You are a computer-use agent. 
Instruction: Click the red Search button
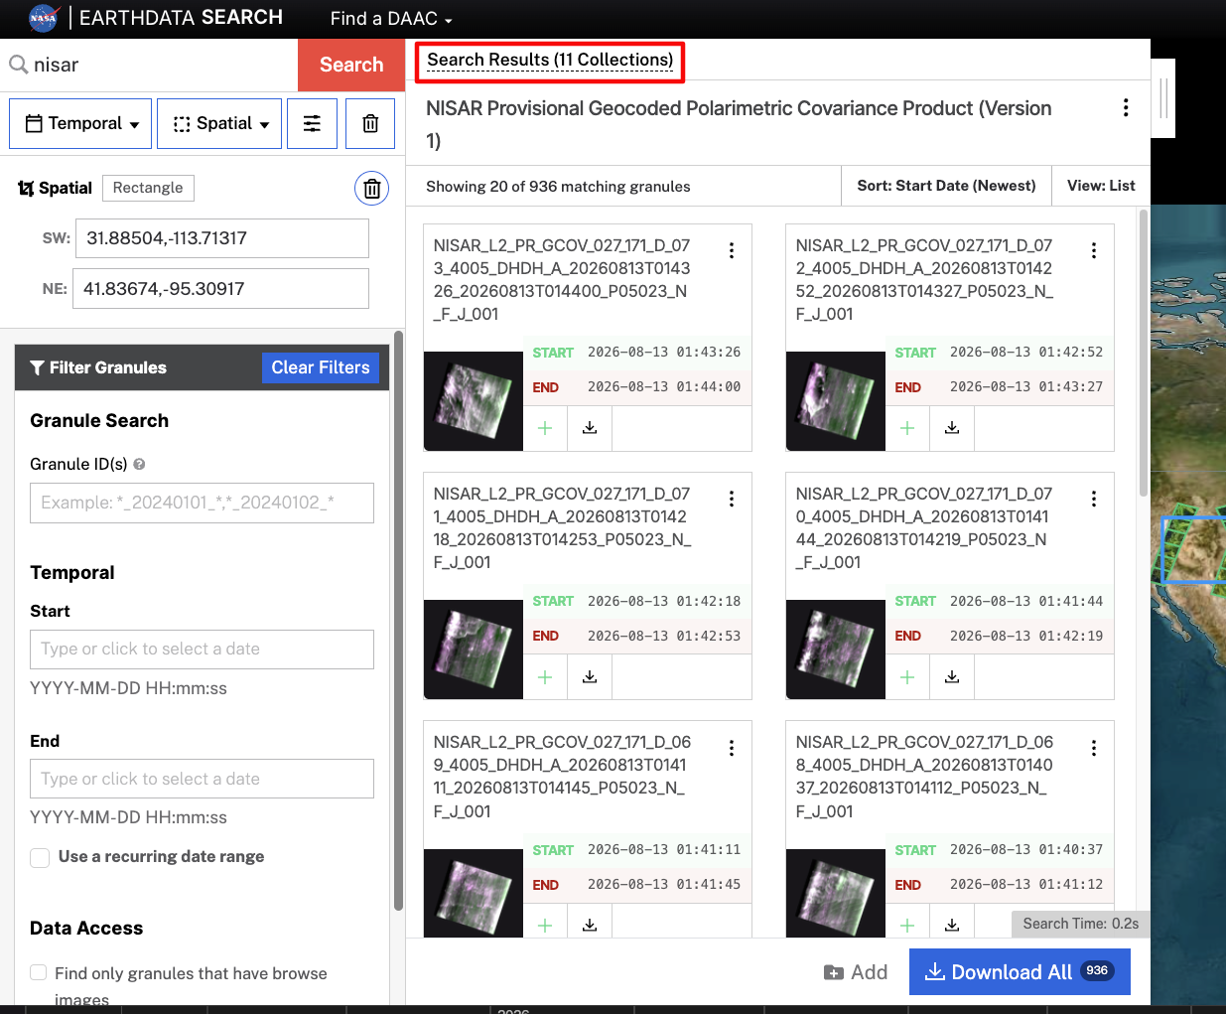[x=351, y=65]
